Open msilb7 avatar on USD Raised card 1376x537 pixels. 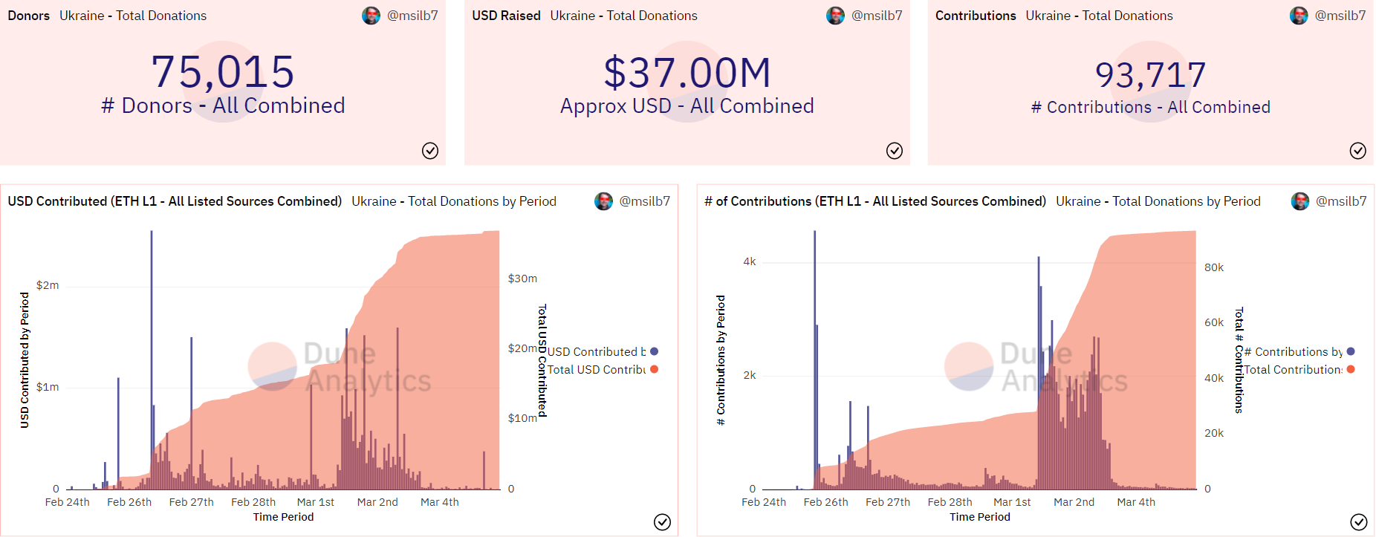pyautogui.click(x=835, y=16)
